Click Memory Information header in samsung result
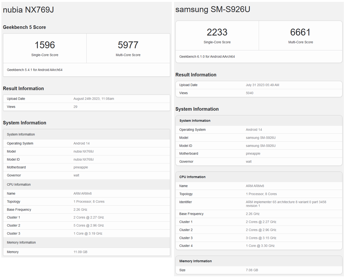Screen dimensions: 345x277 [195, 261]
